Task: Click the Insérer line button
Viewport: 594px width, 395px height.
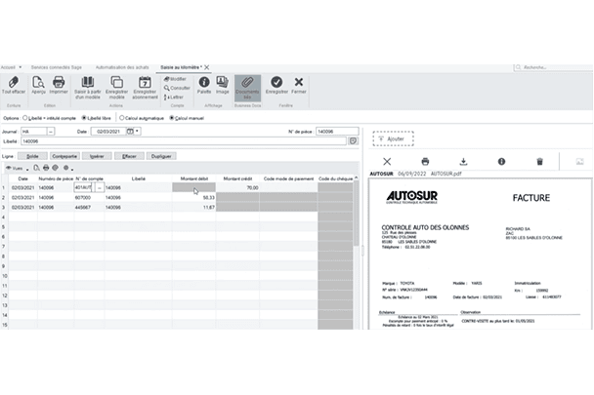Action: 97,156
